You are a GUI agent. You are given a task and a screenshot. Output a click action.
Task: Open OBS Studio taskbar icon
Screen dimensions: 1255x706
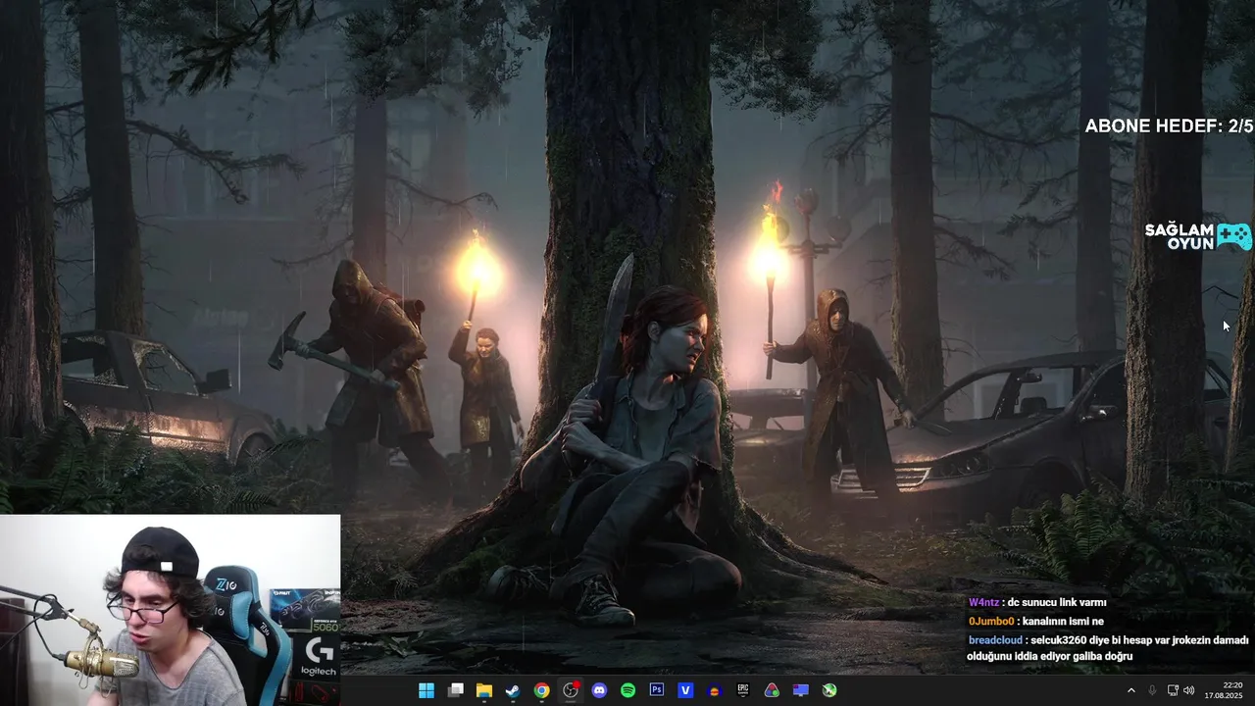571,690
